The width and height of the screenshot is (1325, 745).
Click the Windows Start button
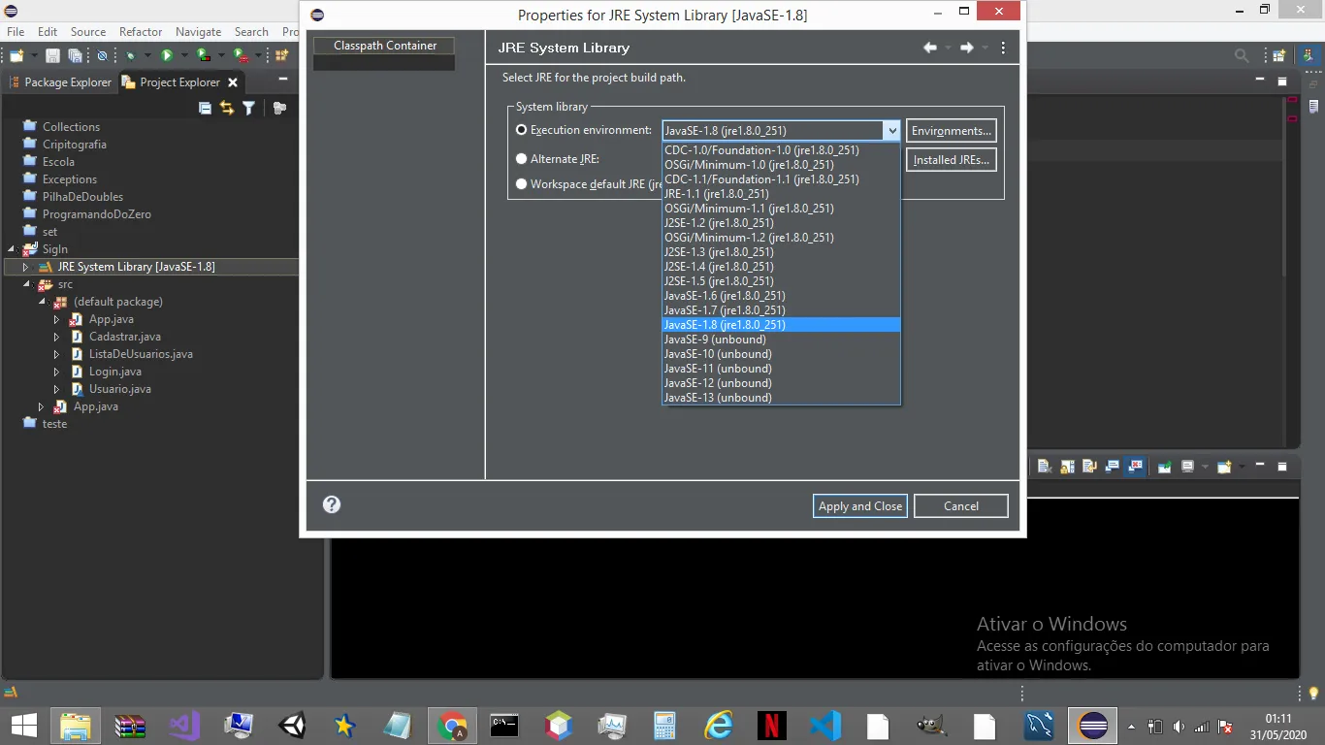[23, 725]
